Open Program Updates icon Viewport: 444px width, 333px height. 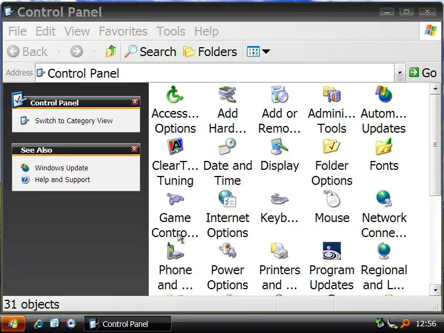click(331, 251)
